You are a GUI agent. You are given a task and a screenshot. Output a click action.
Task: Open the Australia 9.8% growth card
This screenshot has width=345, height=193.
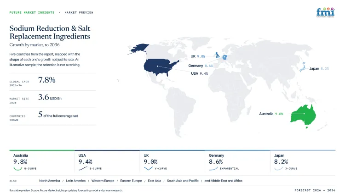(42, 161)
